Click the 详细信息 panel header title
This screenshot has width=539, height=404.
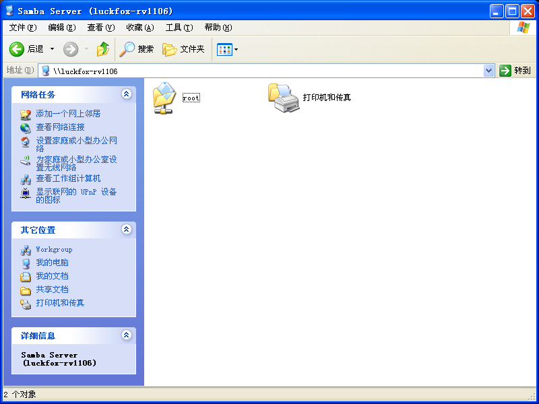(x=38, y=336)
